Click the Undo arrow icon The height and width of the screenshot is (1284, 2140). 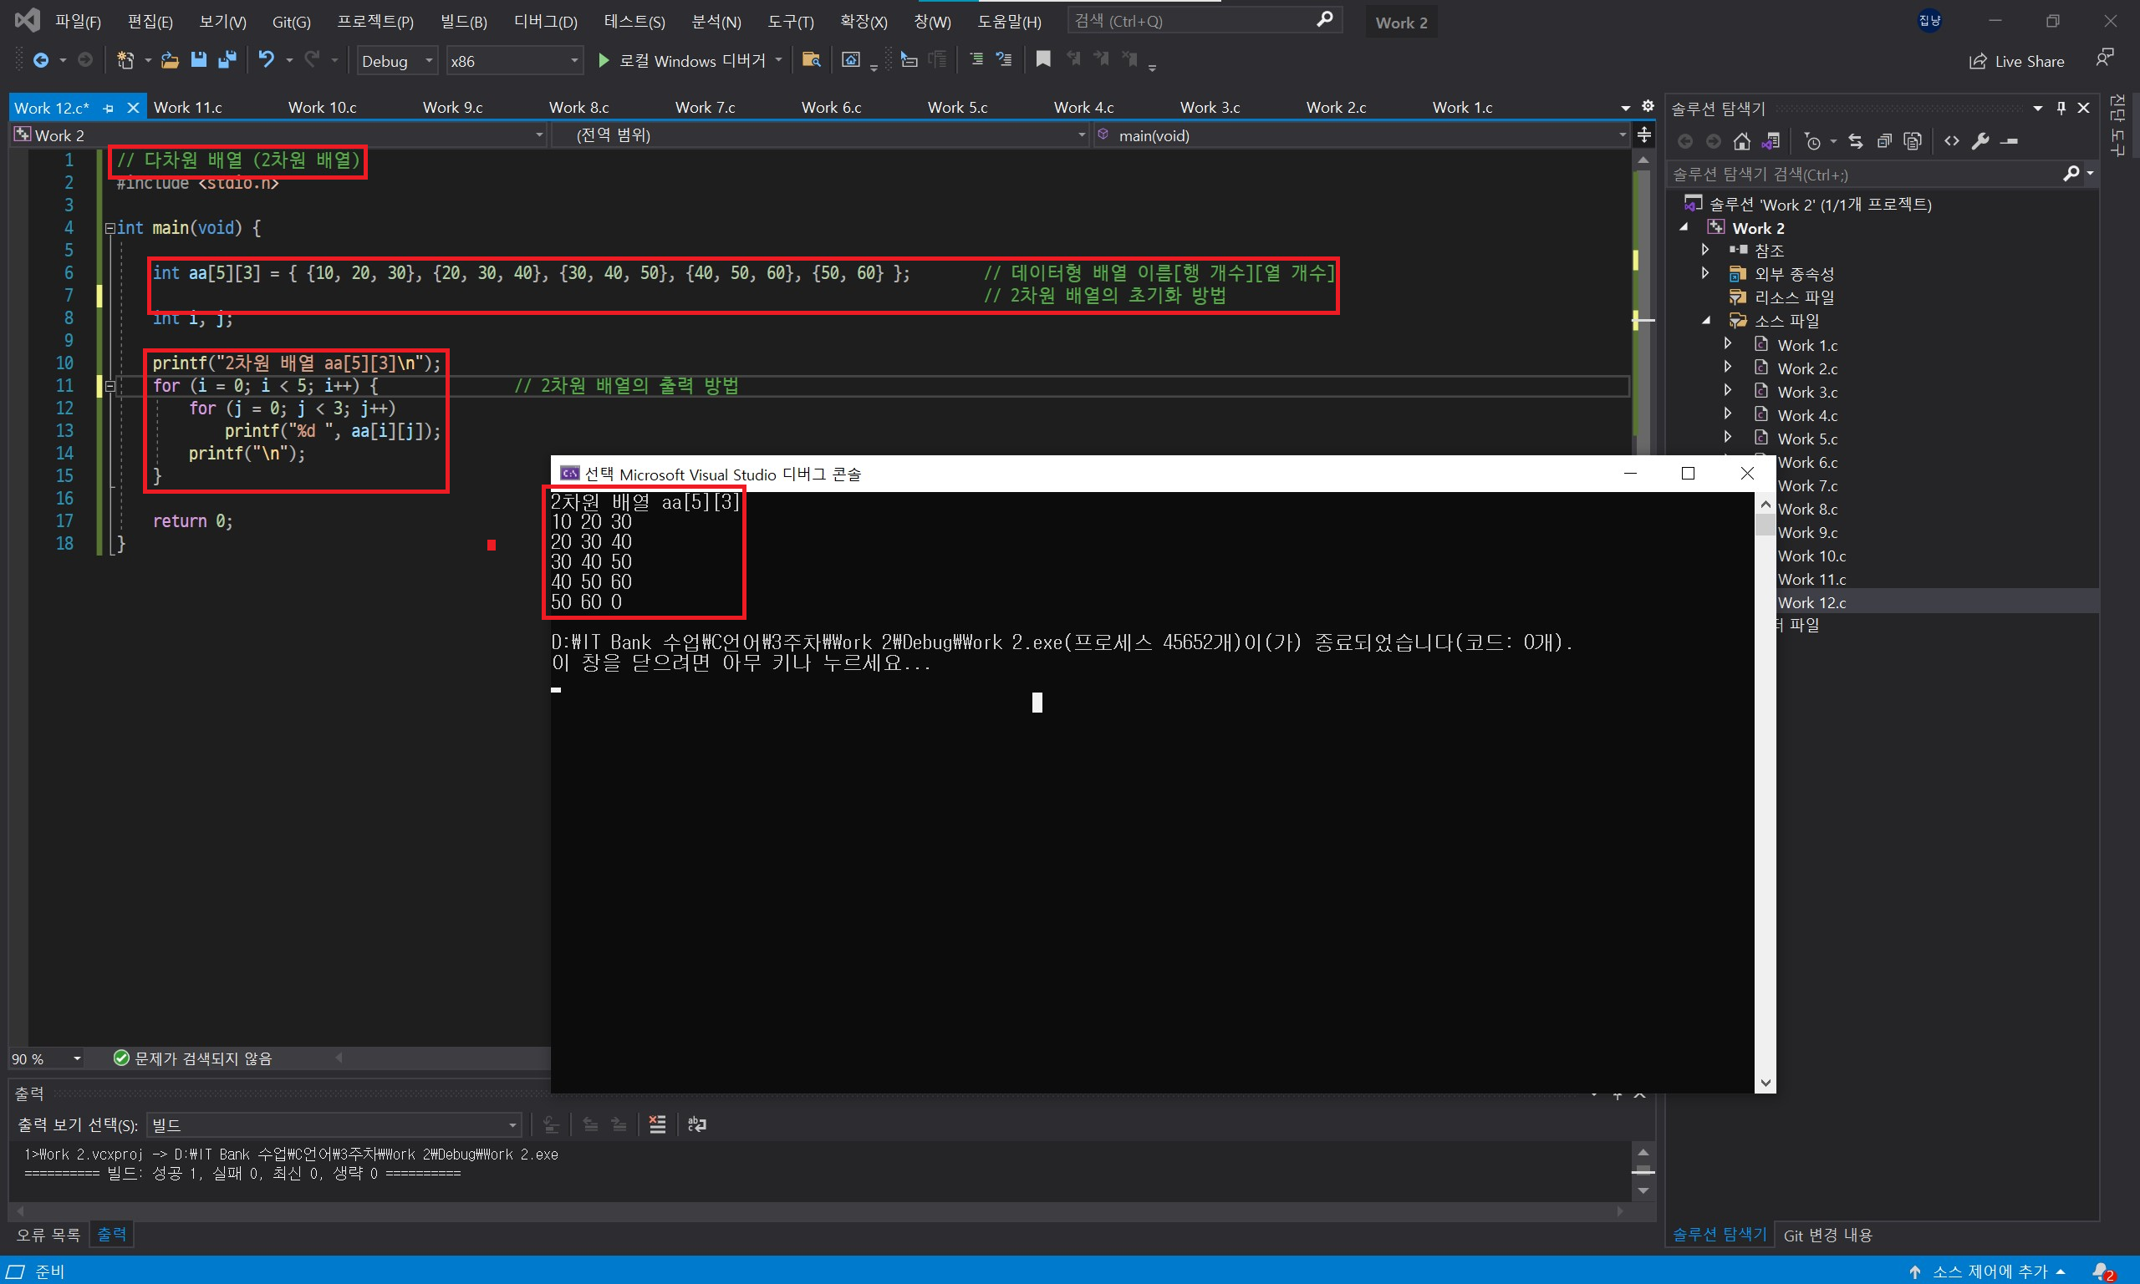(x=267, y=59)
